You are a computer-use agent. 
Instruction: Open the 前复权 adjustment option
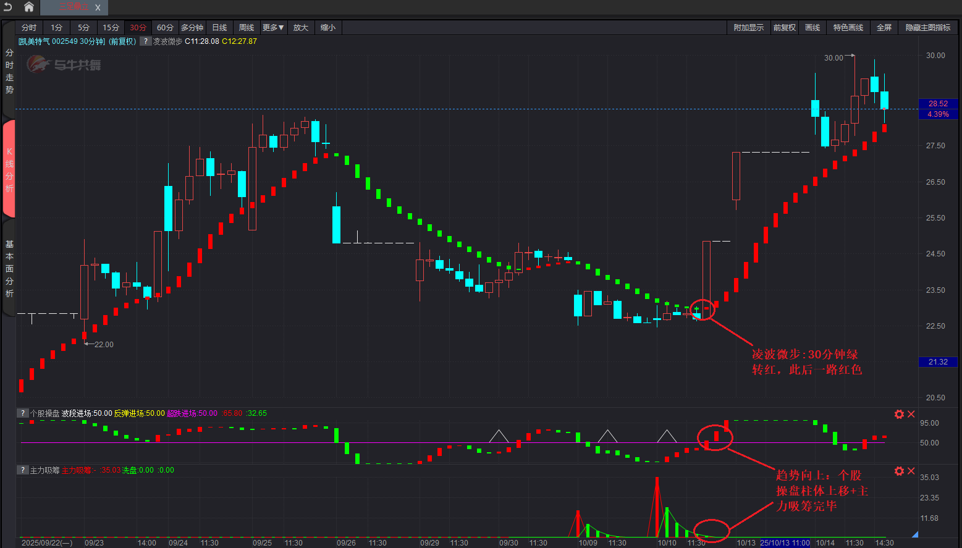pyautogui.click(x=784, y=28)
